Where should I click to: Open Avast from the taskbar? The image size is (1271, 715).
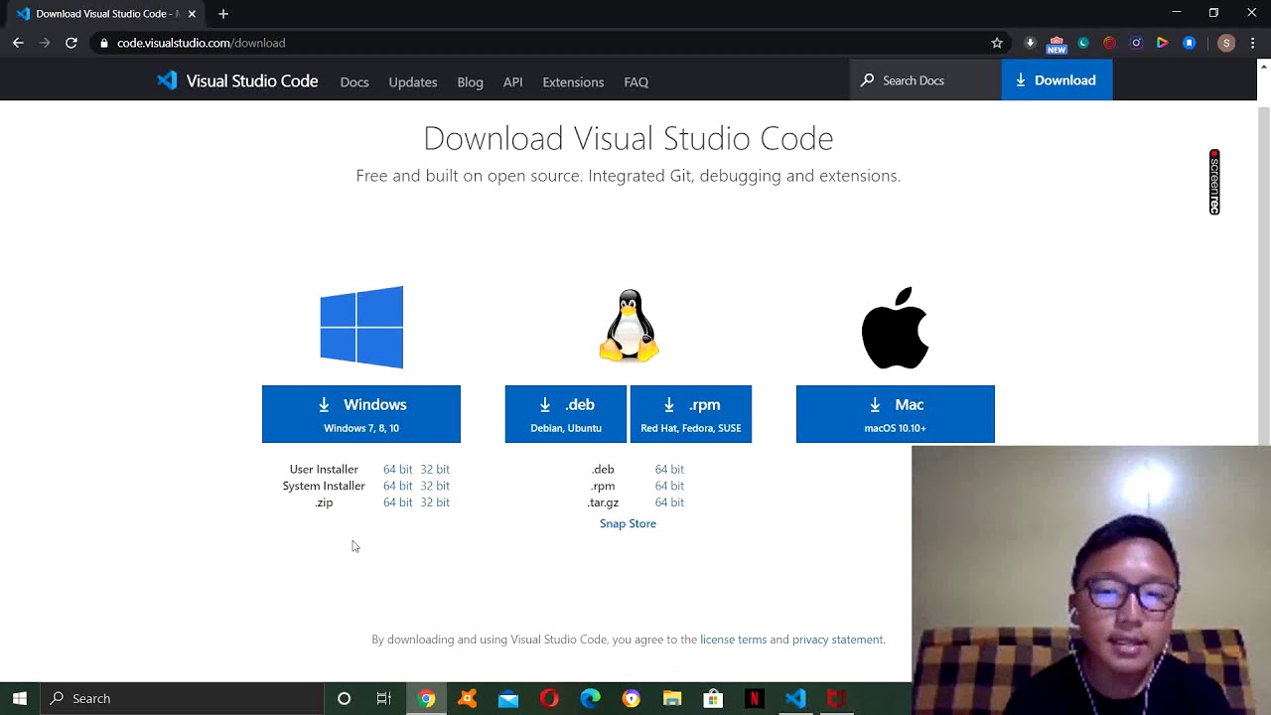(x=467, y=698)
